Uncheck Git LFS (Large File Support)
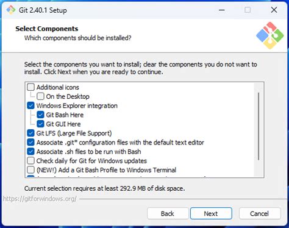 (x=30, y=133)
